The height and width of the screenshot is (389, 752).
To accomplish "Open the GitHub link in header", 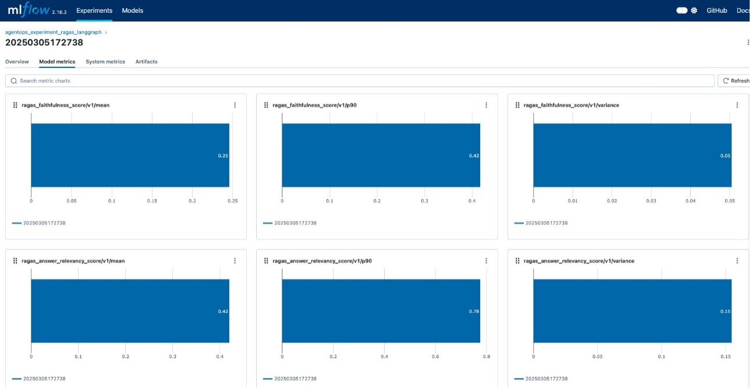I will (717, 10).
